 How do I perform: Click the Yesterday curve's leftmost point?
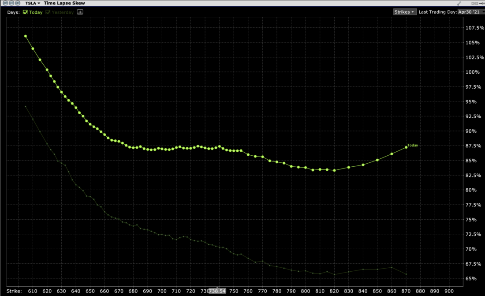click(x=26, y=107)
